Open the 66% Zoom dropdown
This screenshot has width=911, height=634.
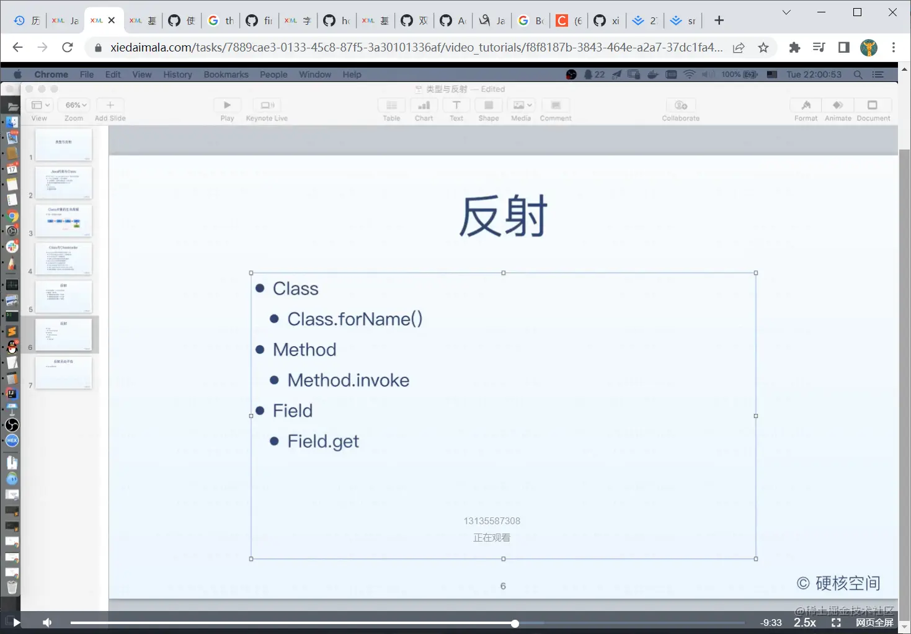[76, 105]
